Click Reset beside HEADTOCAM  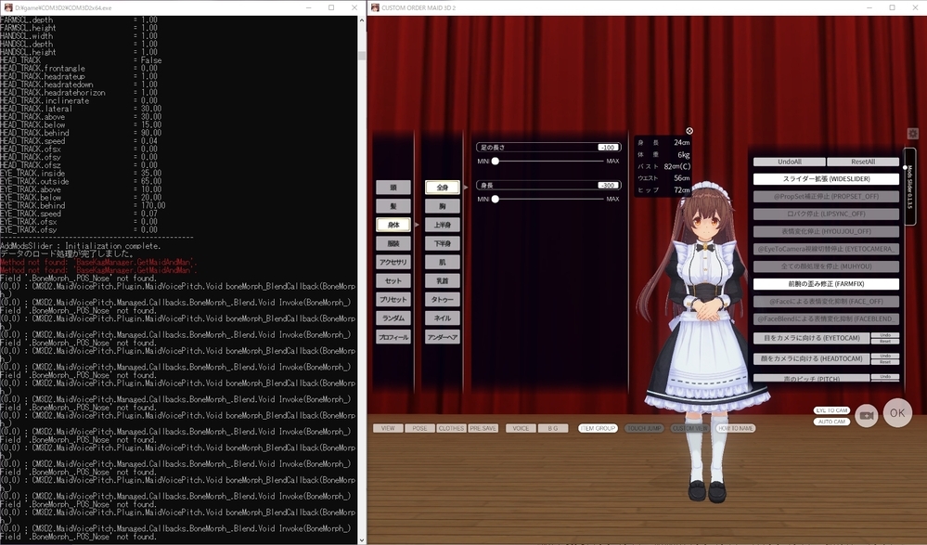coord(885,361)
